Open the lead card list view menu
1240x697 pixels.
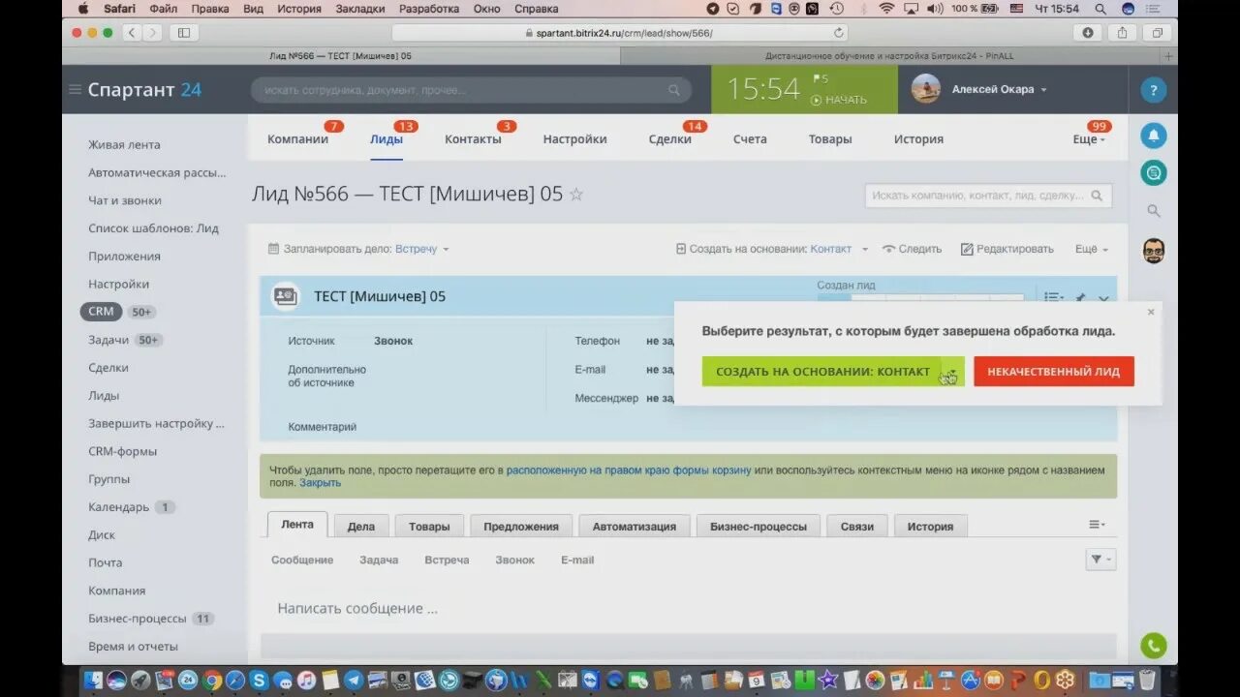tap(1054, 298)
